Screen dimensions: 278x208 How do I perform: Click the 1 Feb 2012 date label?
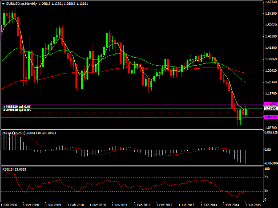coord(142,205)
